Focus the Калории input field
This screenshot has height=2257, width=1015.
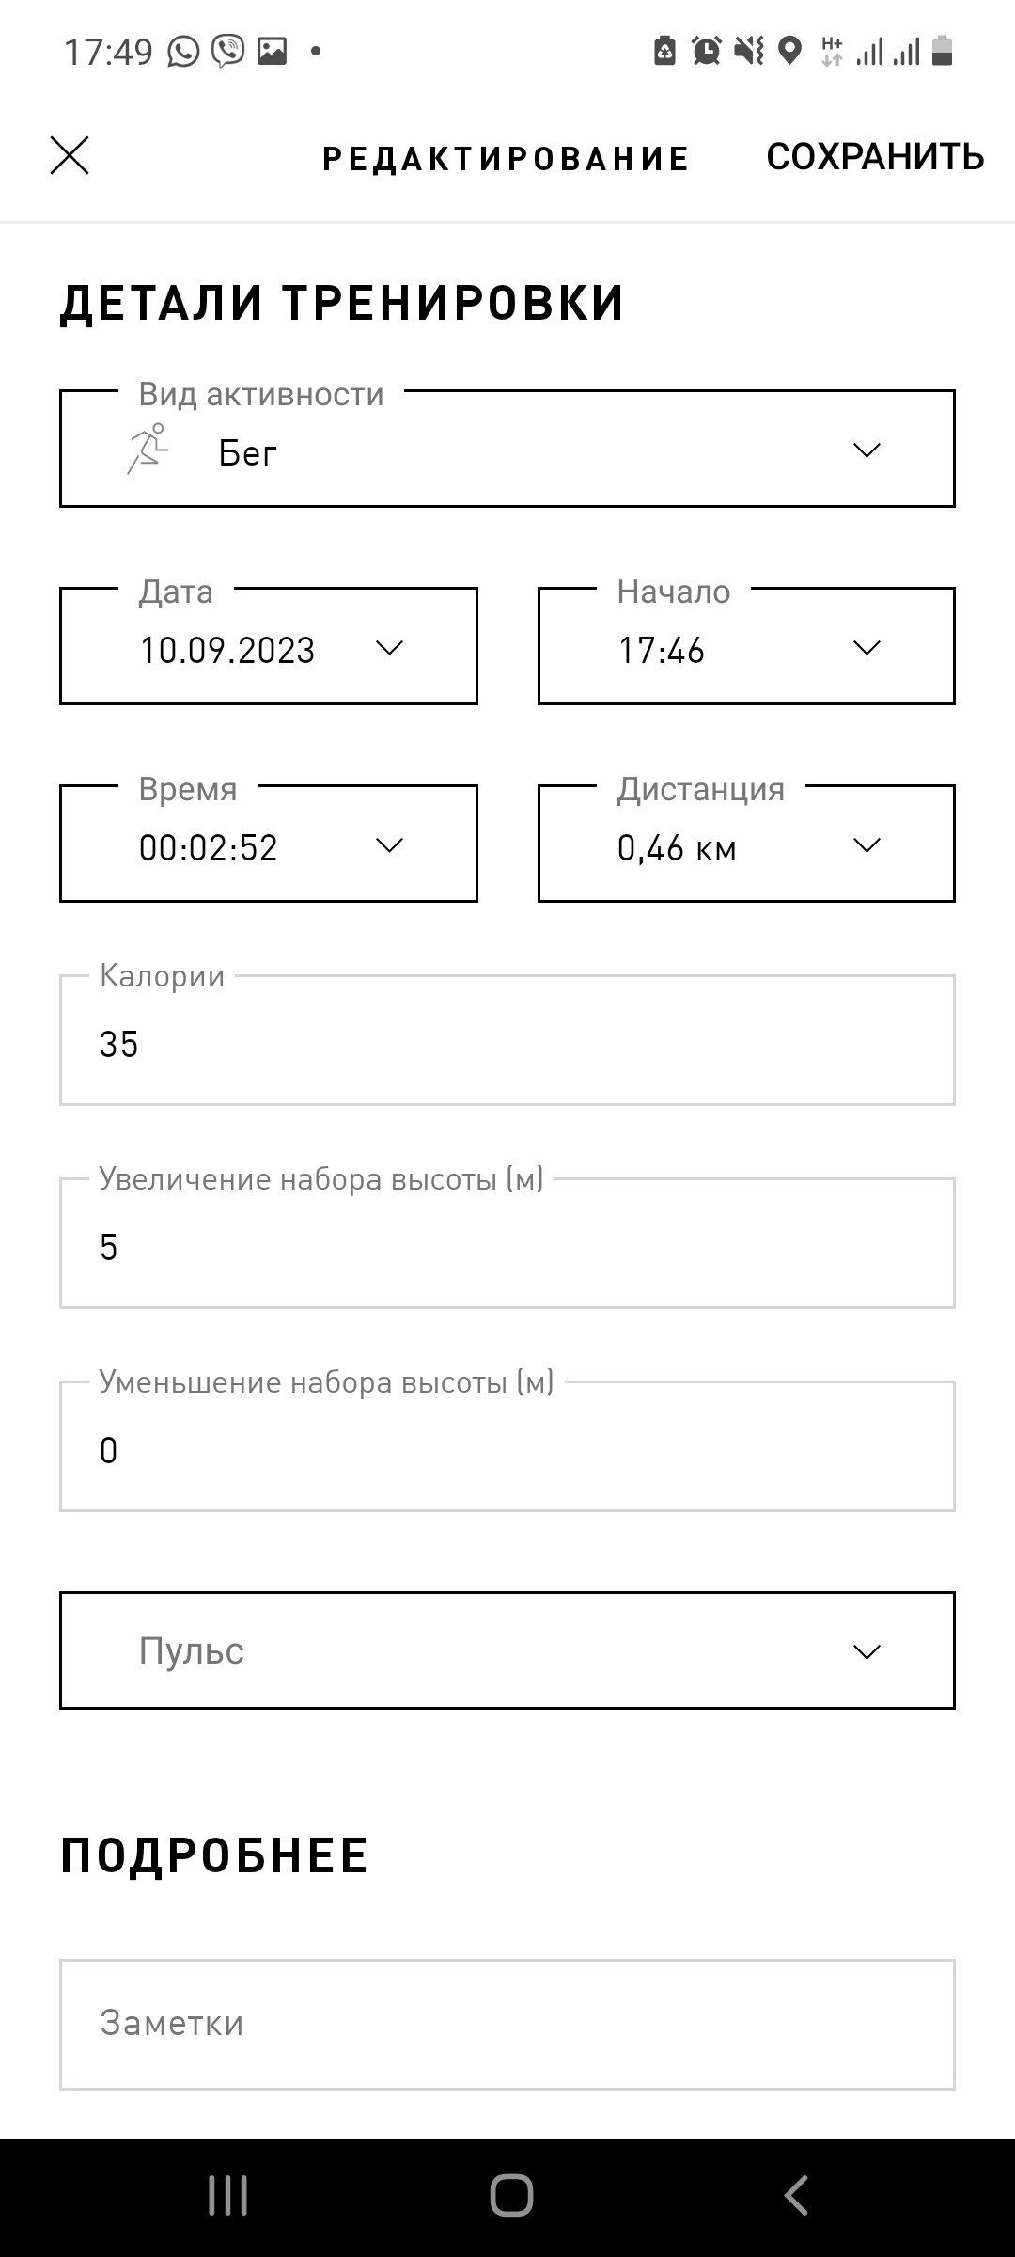[x=507, y=1040]
